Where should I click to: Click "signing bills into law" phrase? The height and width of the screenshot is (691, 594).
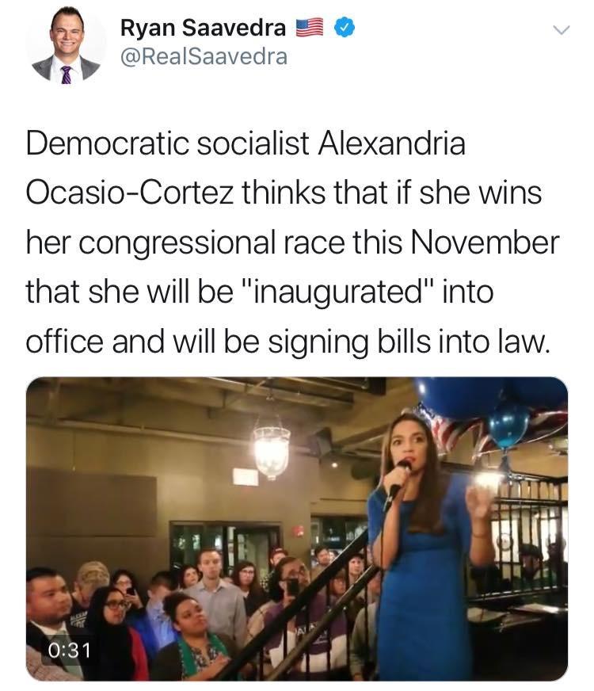(409, 342)
